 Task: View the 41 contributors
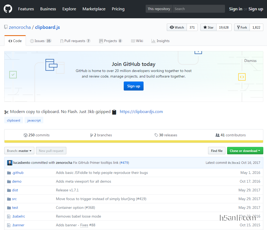[x=231, y=135]
